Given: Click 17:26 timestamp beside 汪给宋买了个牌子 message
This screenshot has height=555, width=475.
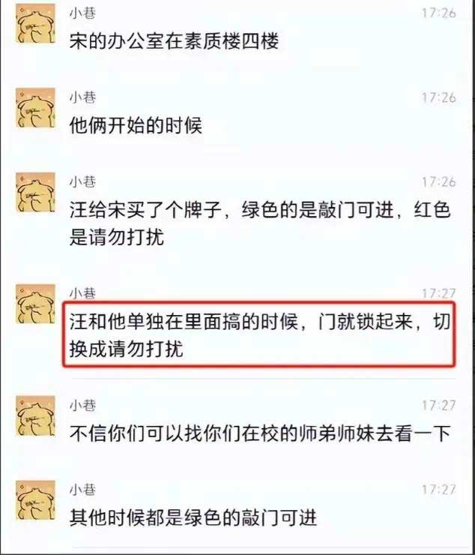Looking at the screenshot, I should point(438,182).
